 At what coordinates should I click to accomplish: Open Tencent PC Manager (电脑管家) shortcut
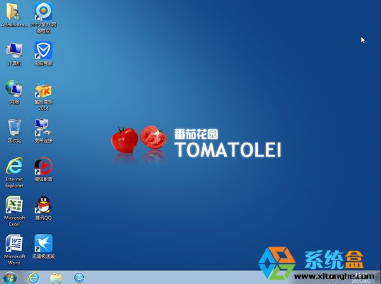(43, 51)
